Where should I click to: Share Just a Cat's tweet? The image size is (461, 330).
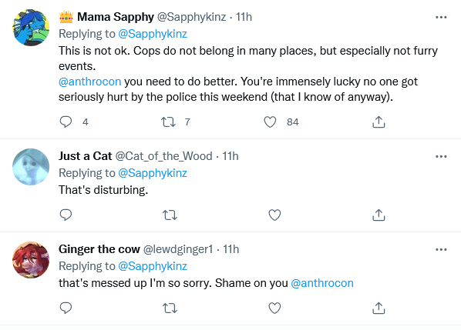(x=379, y=215)
